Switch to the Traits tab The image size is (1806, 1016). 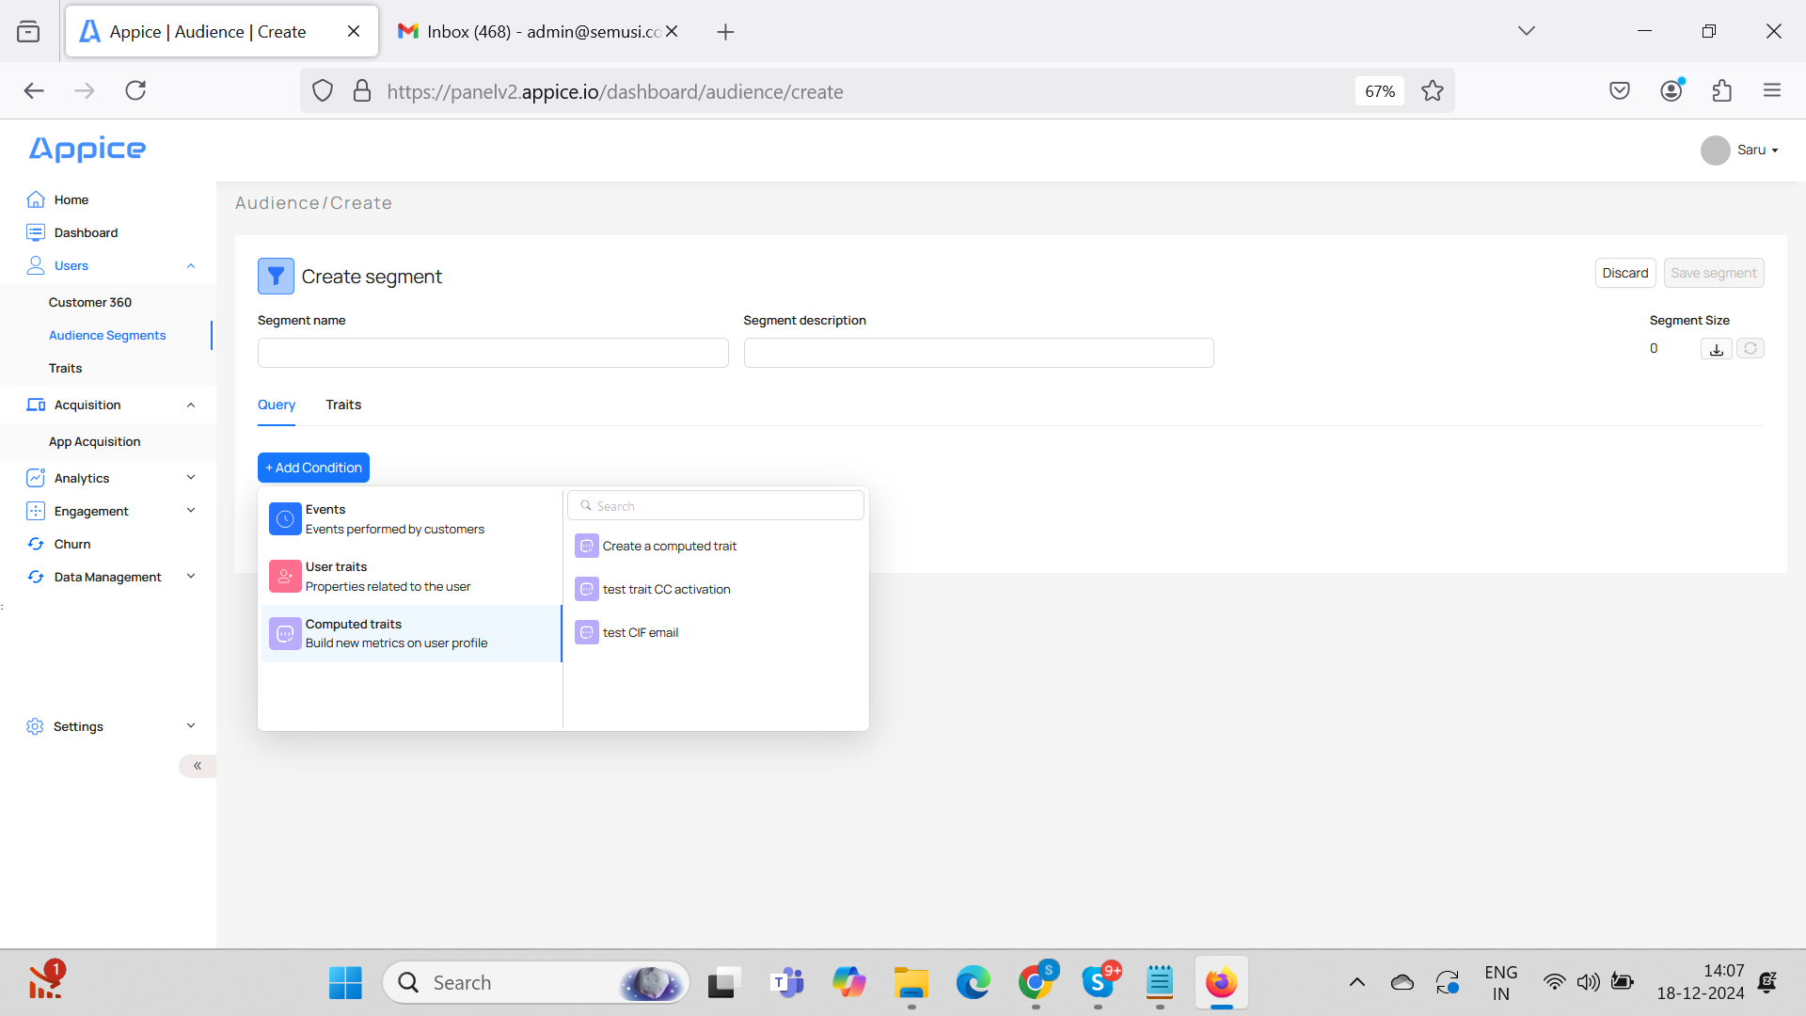tap(343, 405)
